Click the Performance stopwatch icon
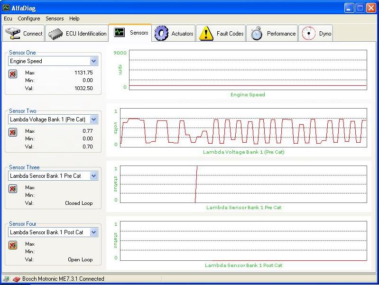The image size is (379, 285). click(x=257, y=34)
